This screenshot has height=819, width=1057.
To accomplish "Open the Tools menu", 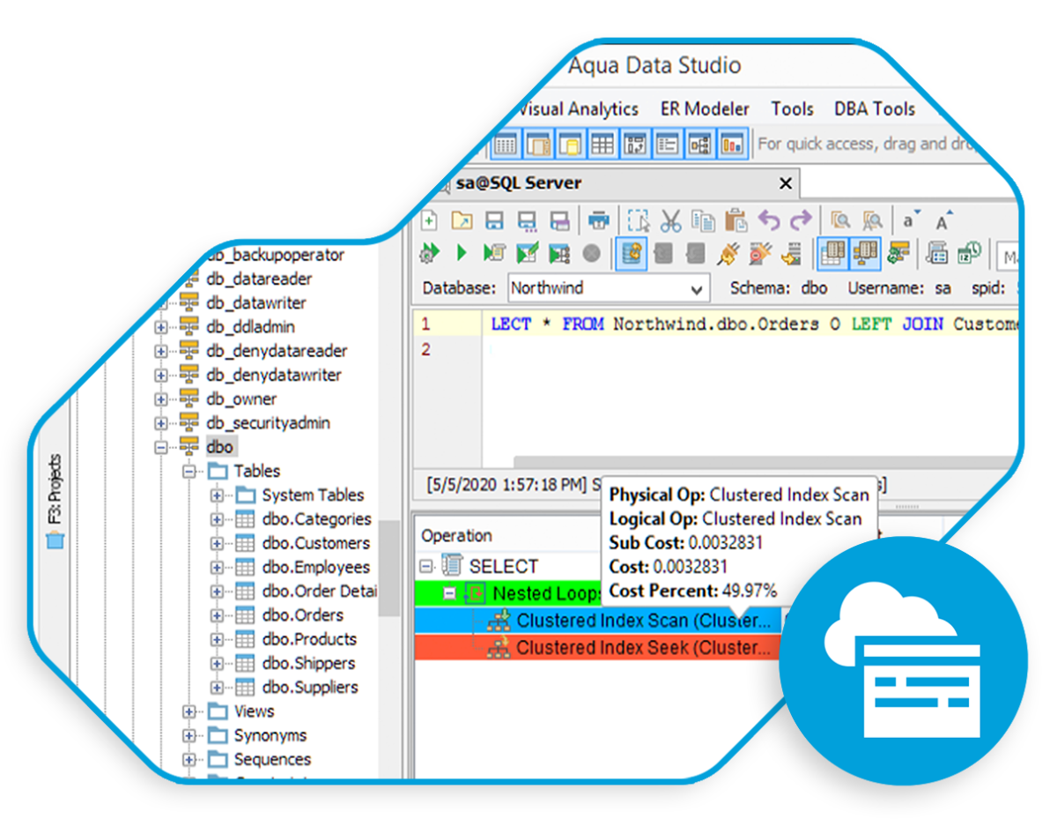I will (792, 109).
